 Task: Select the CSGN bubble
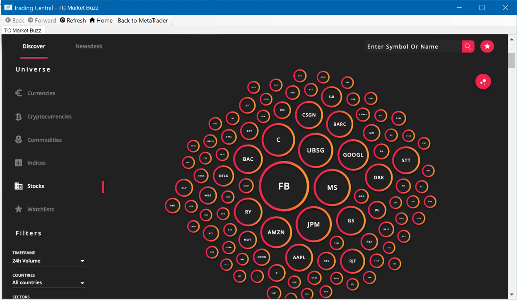309,115
